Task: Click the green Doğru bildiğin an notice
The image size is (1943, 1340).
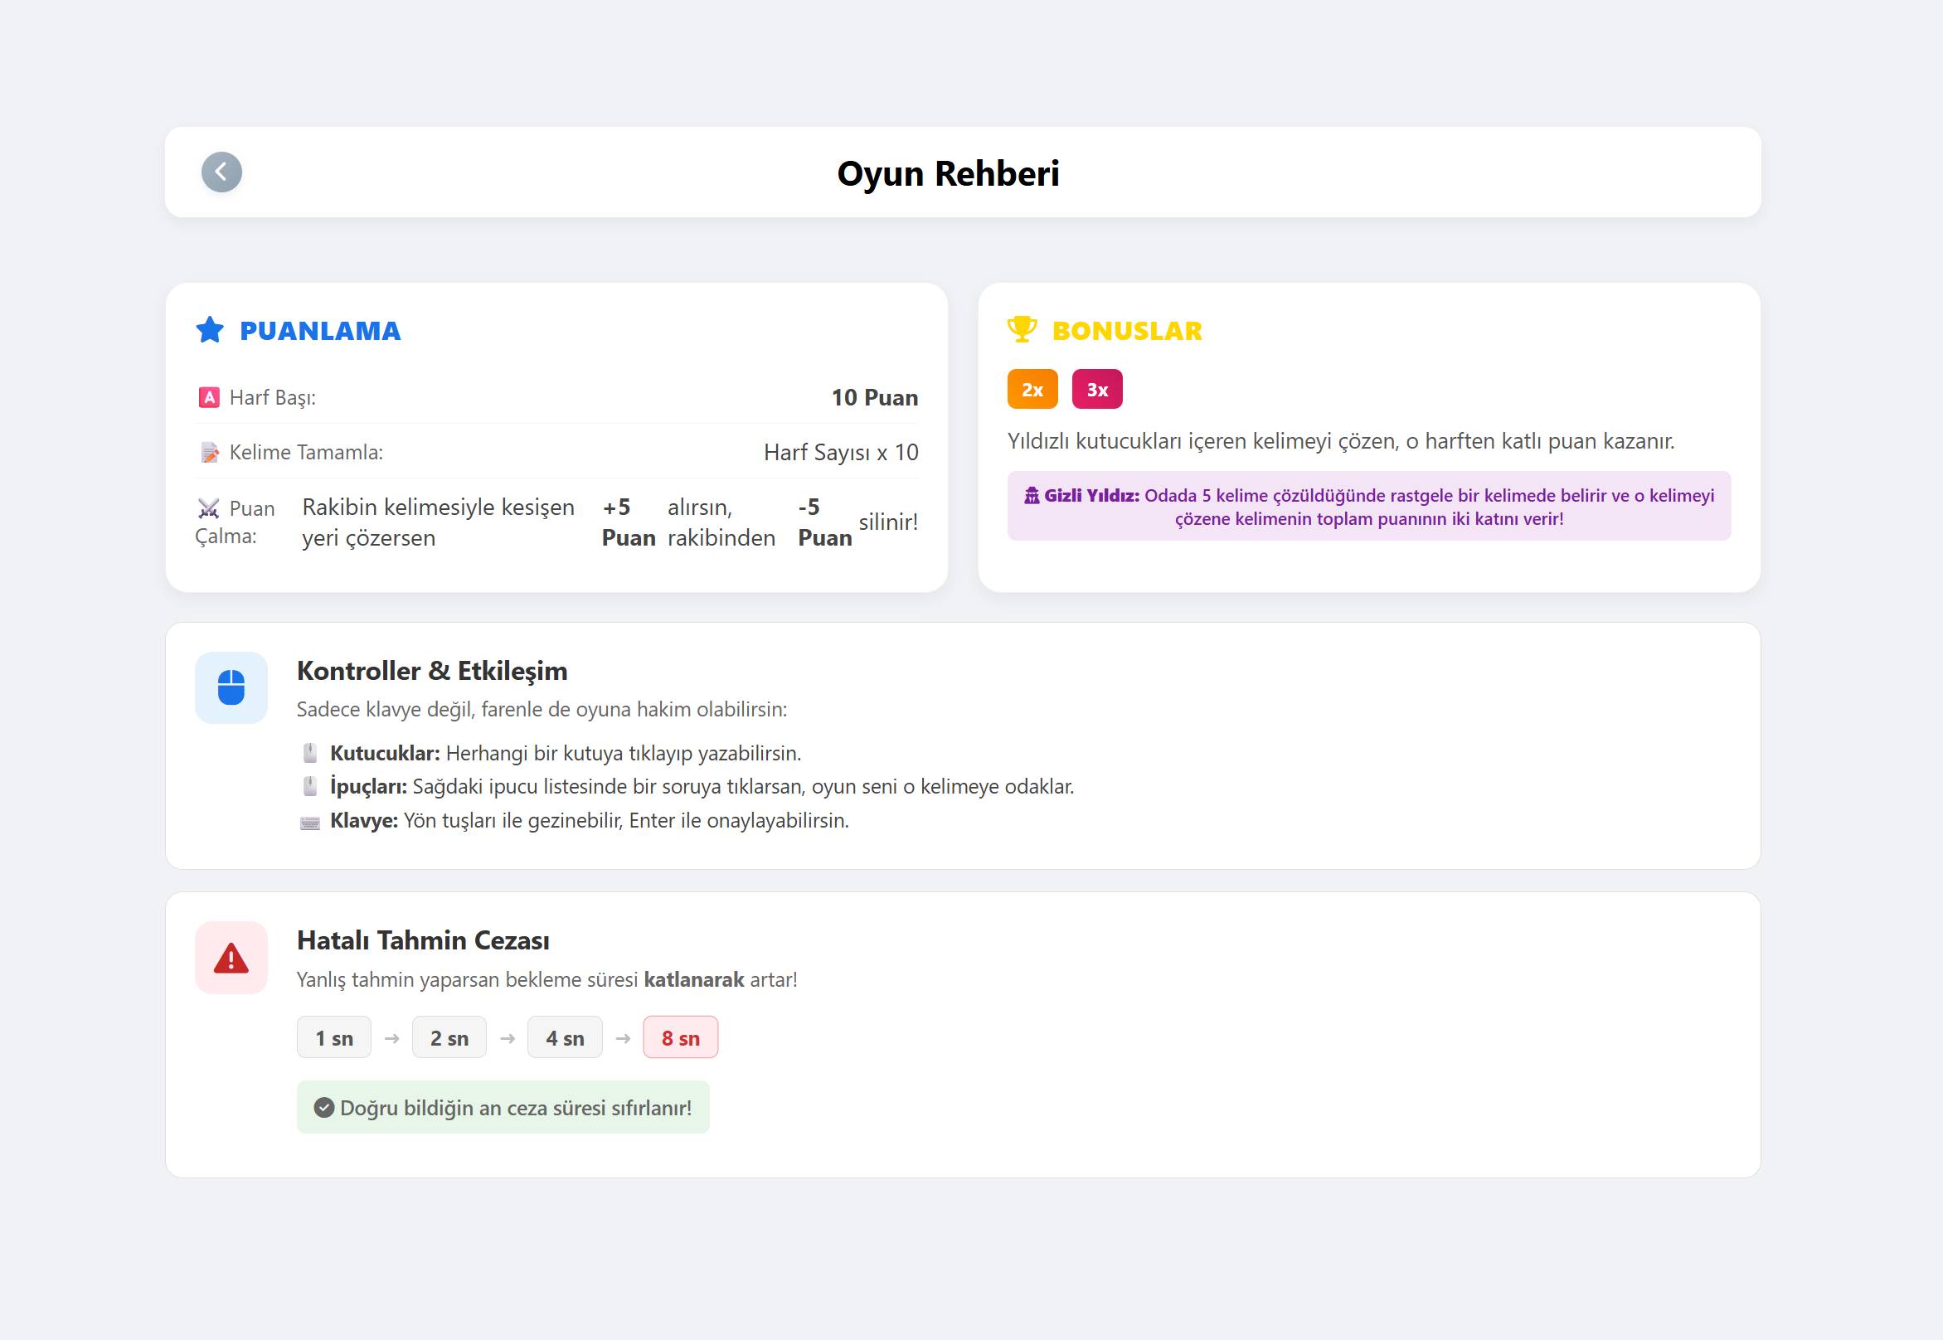Action: coord(503,1108)
